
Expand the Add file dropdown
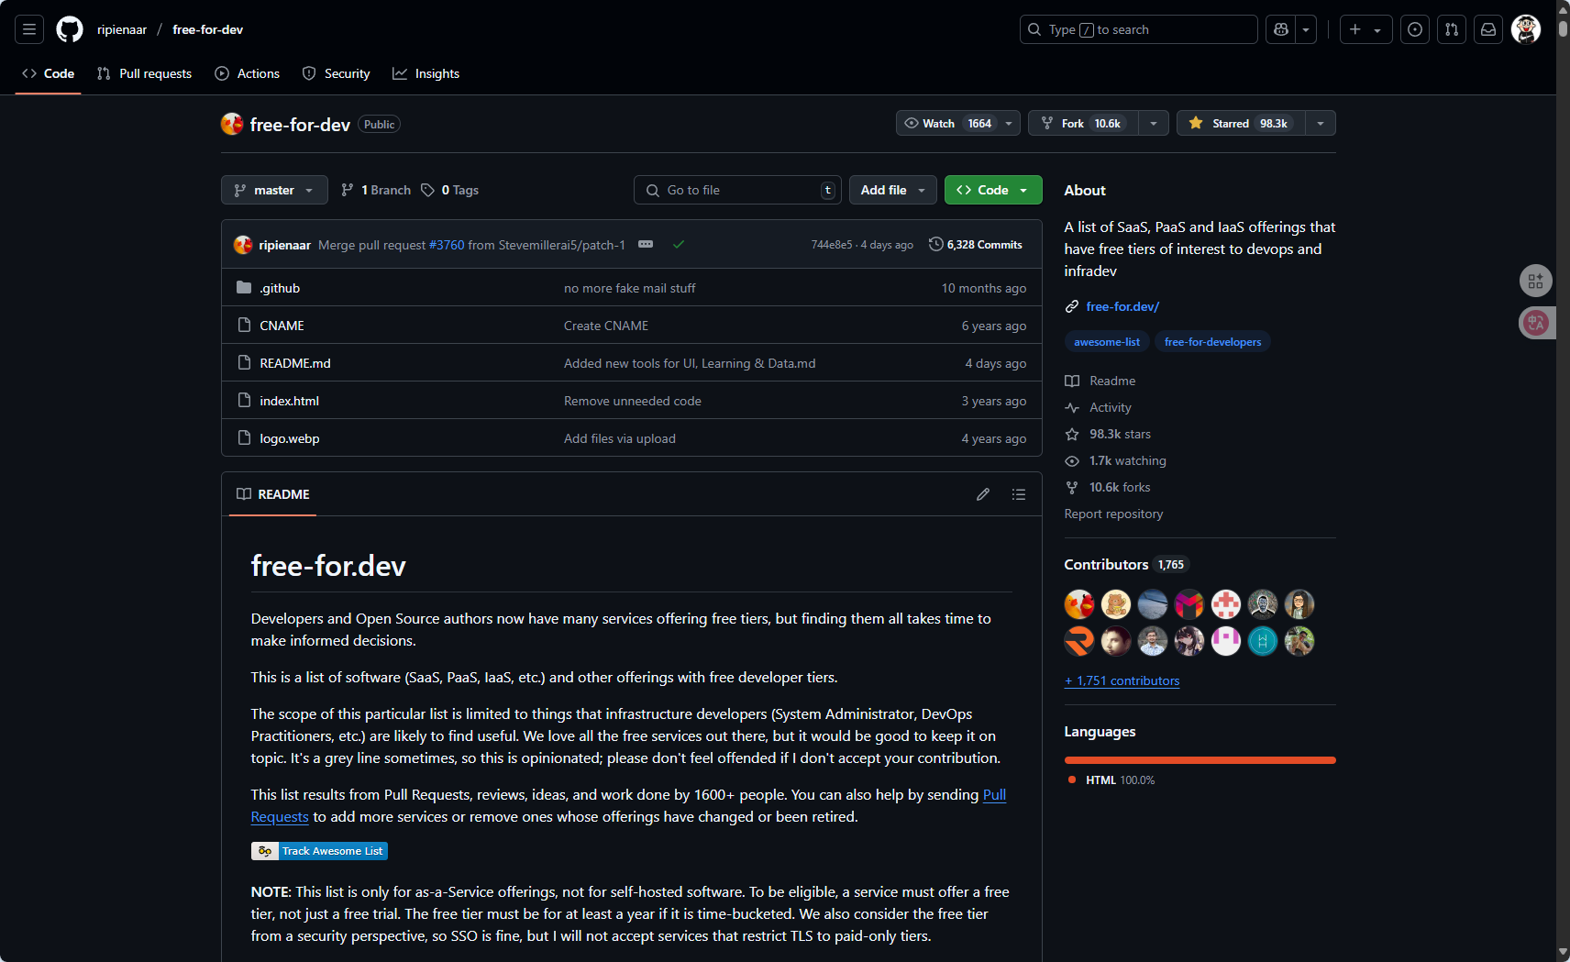(892, 190)
